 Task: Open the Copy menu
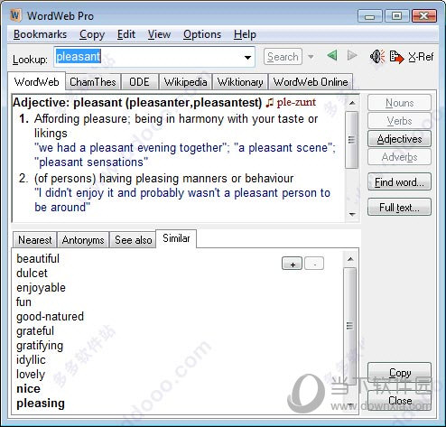pyautogui.click(x=92, y=34)
